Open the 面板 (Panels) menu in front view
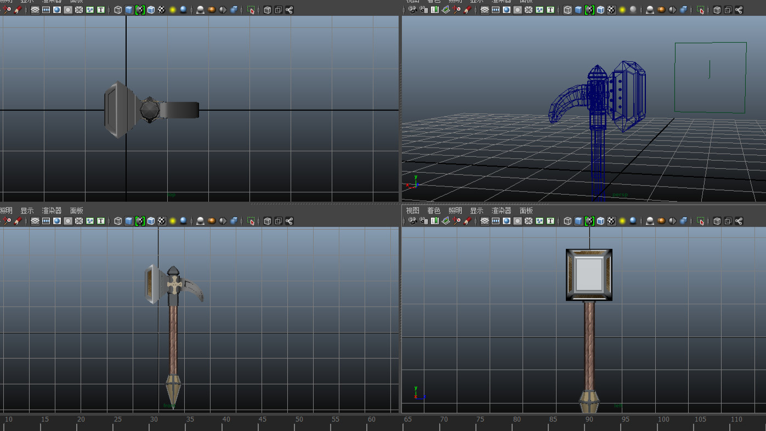 coord(77,211)
